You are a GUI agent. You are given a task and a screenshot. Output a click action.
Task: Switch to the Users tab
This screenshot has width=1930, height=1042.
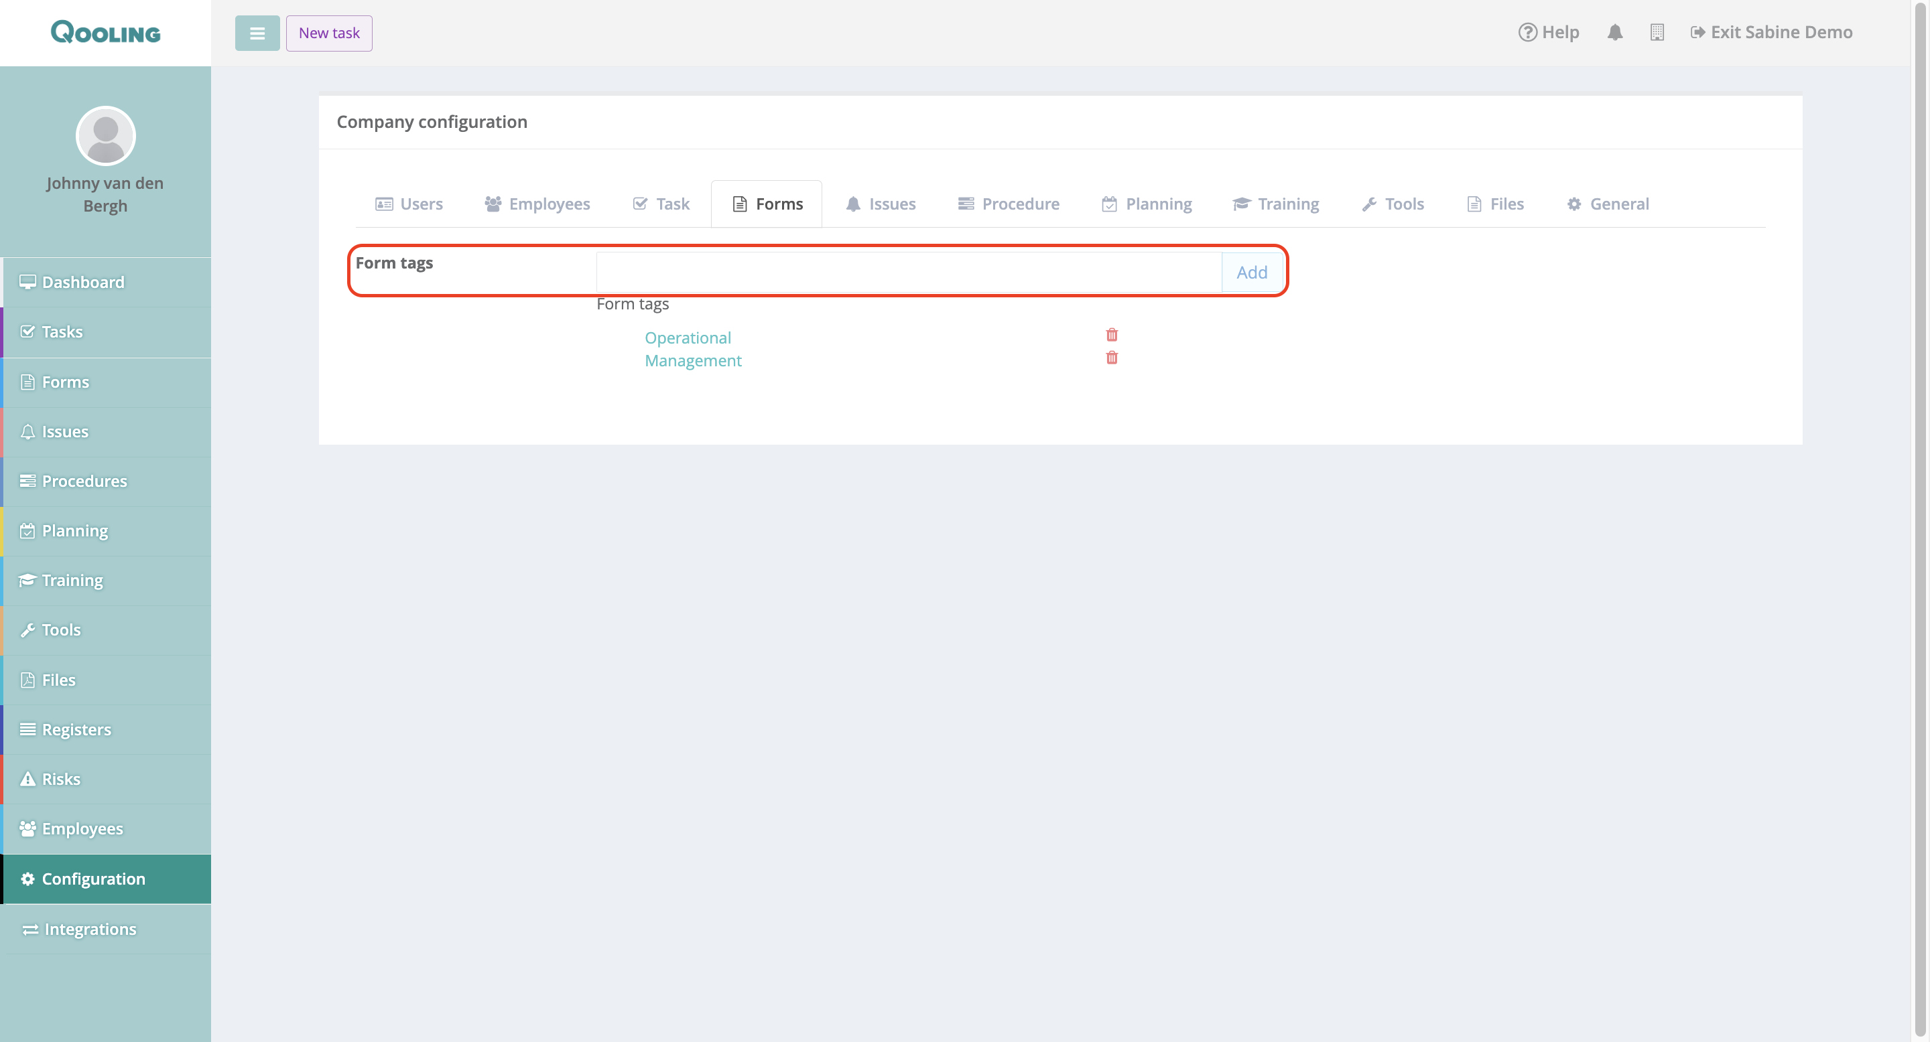tap(409, 204)
